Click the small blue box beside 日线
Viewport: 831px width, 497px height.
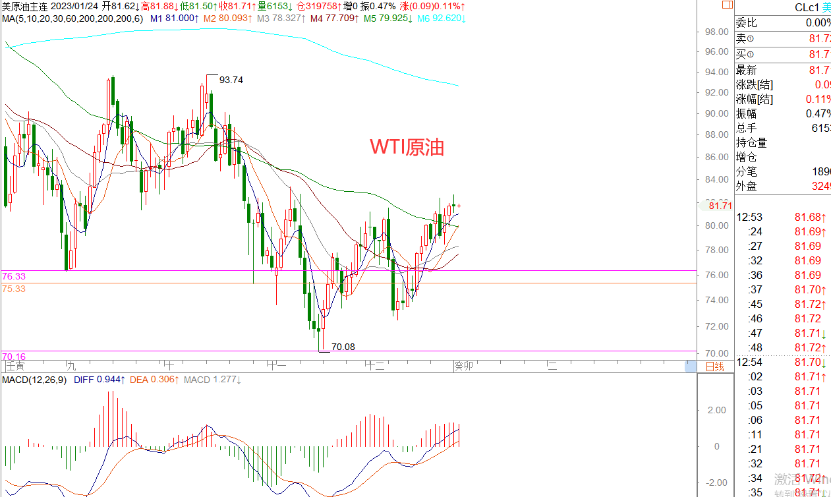click(x=691, y=366)
